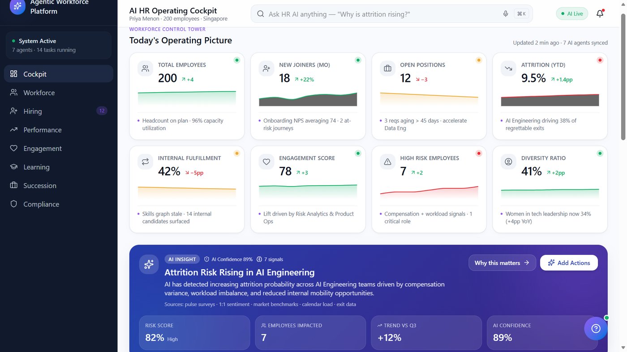Click the AI Confidence 89% shield icon
627x352 pixels.
[x=206, y=259]
